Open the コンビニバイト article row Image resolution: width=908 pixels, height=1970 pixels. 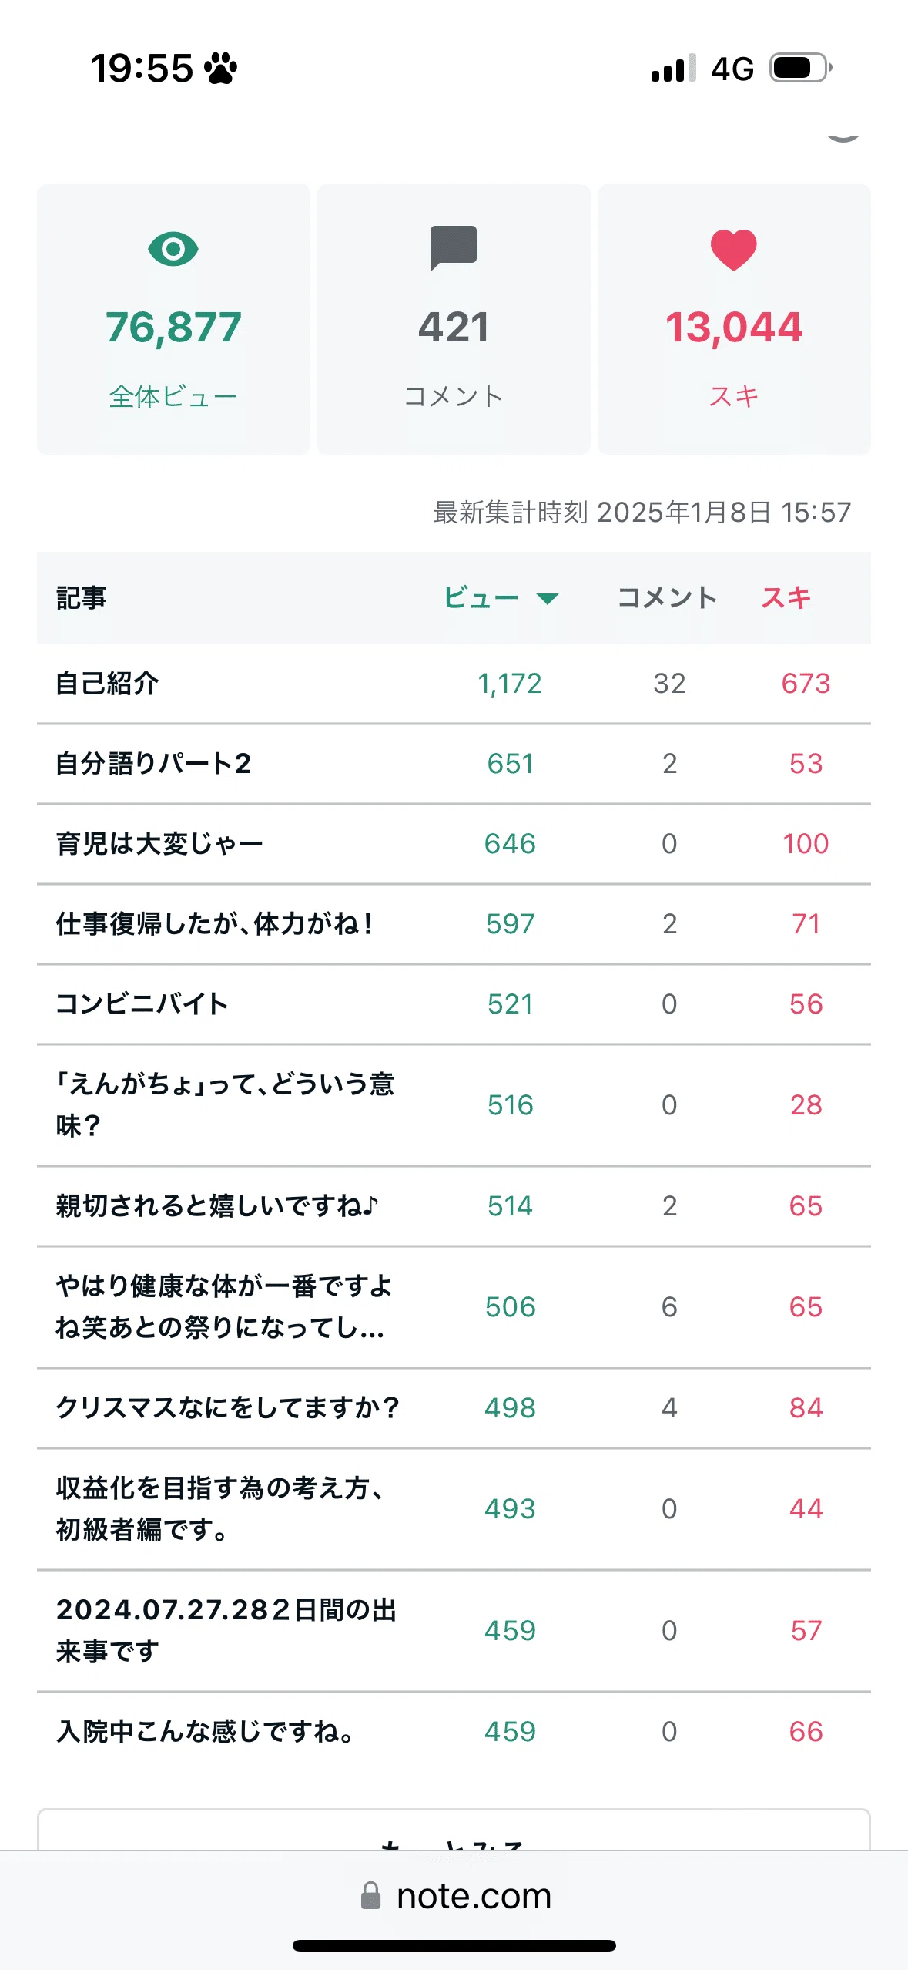coord(454,1003)
